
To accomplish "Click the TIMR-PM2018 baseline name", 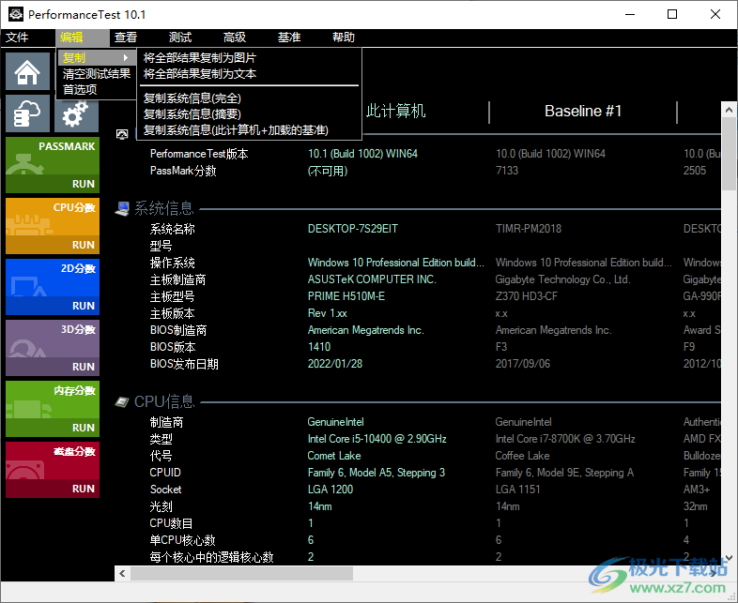I will coord(529,229).
